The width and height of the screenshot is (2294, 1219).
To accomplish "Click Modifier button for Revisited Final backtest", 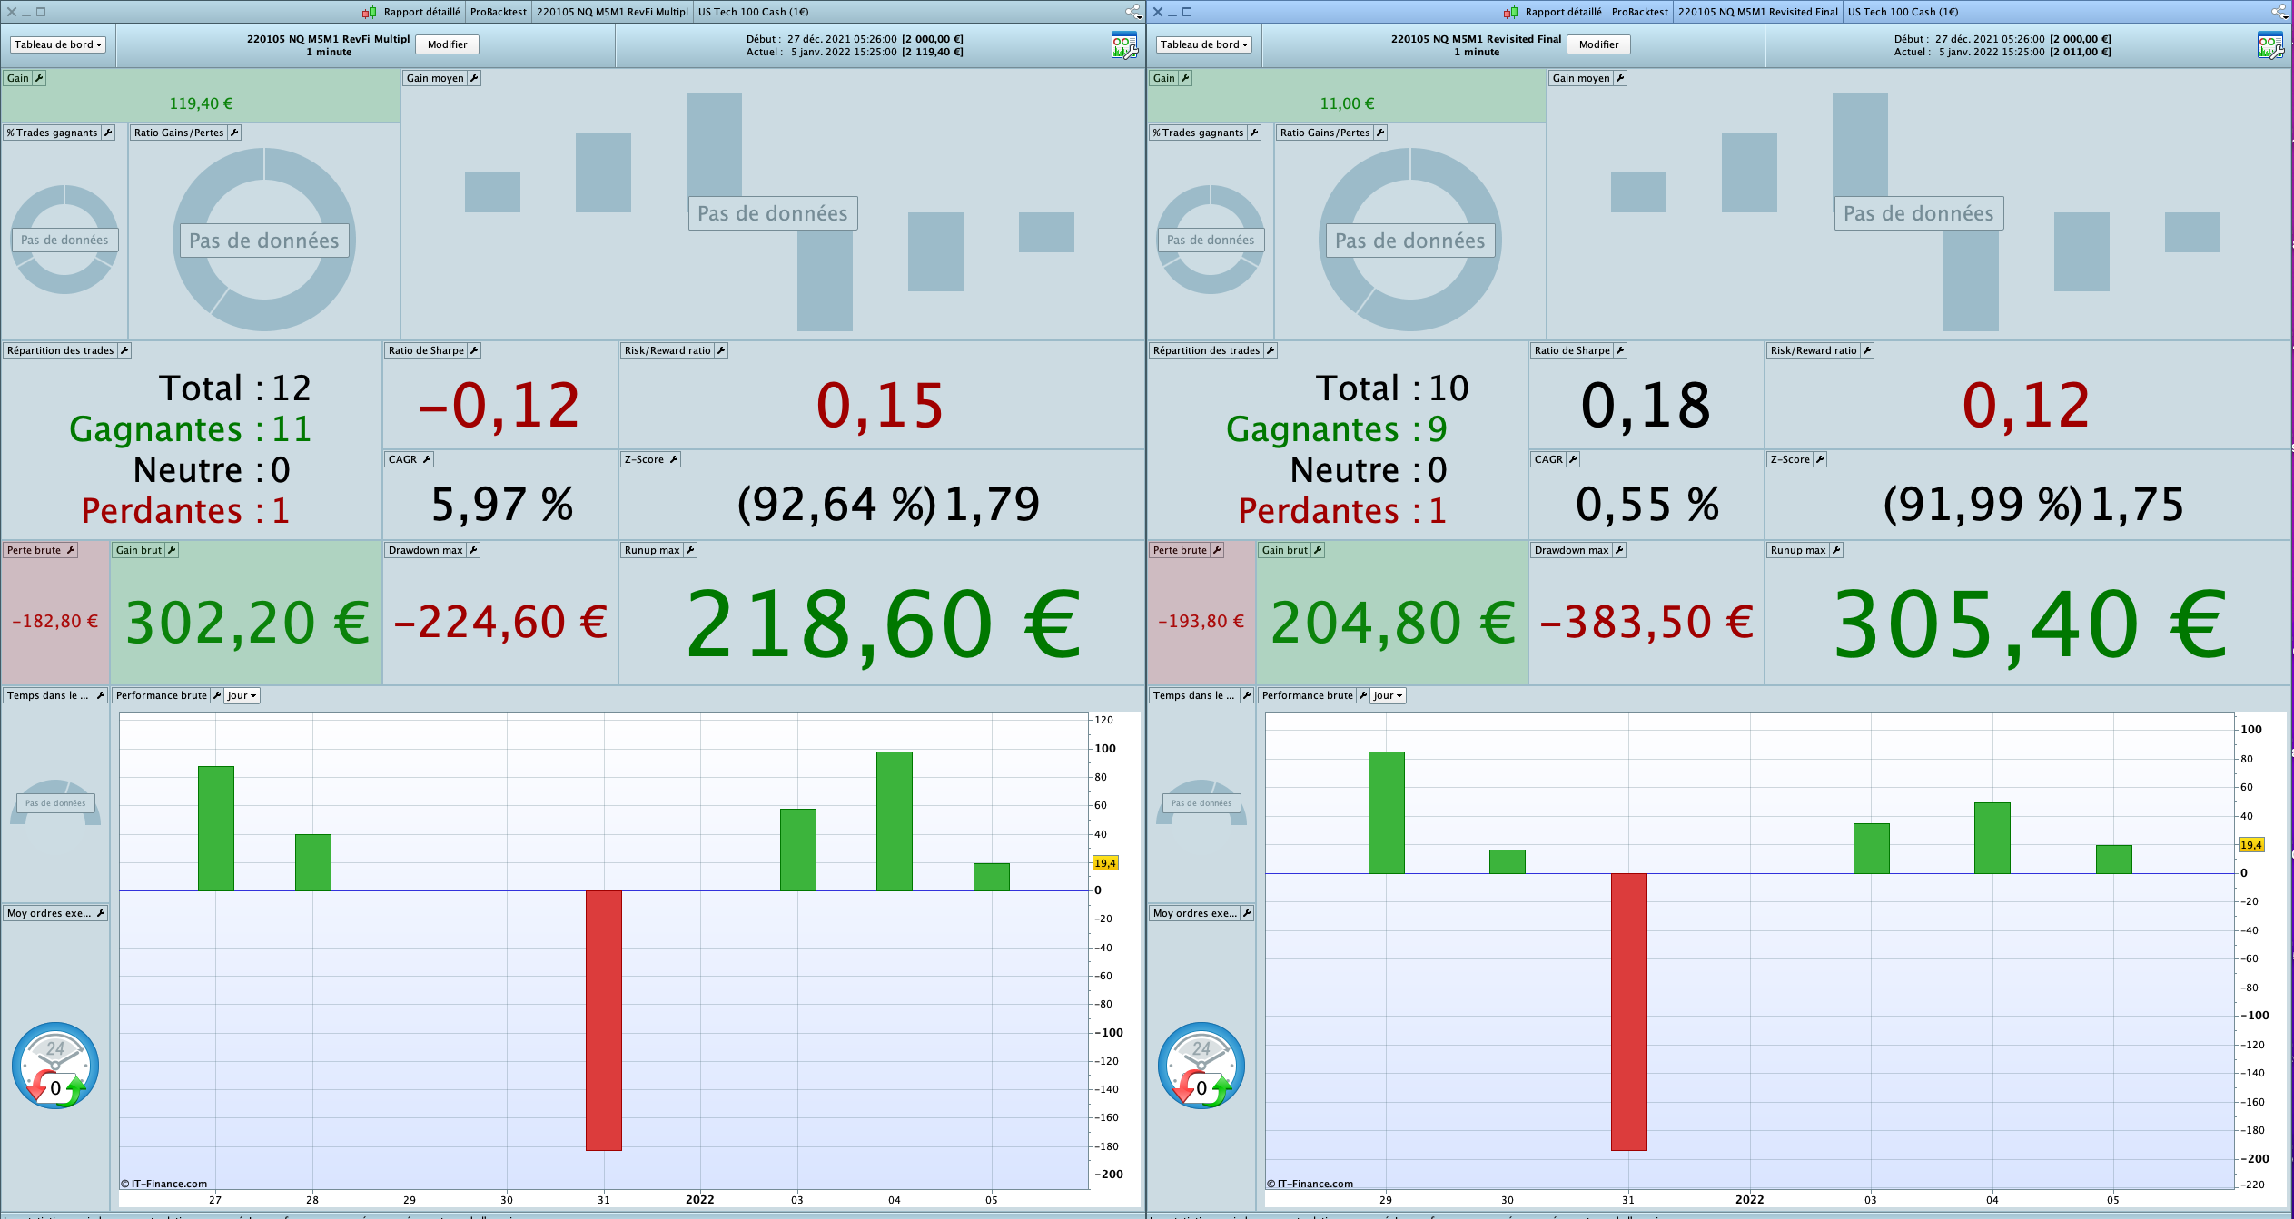I will [x=1598, y=44].
